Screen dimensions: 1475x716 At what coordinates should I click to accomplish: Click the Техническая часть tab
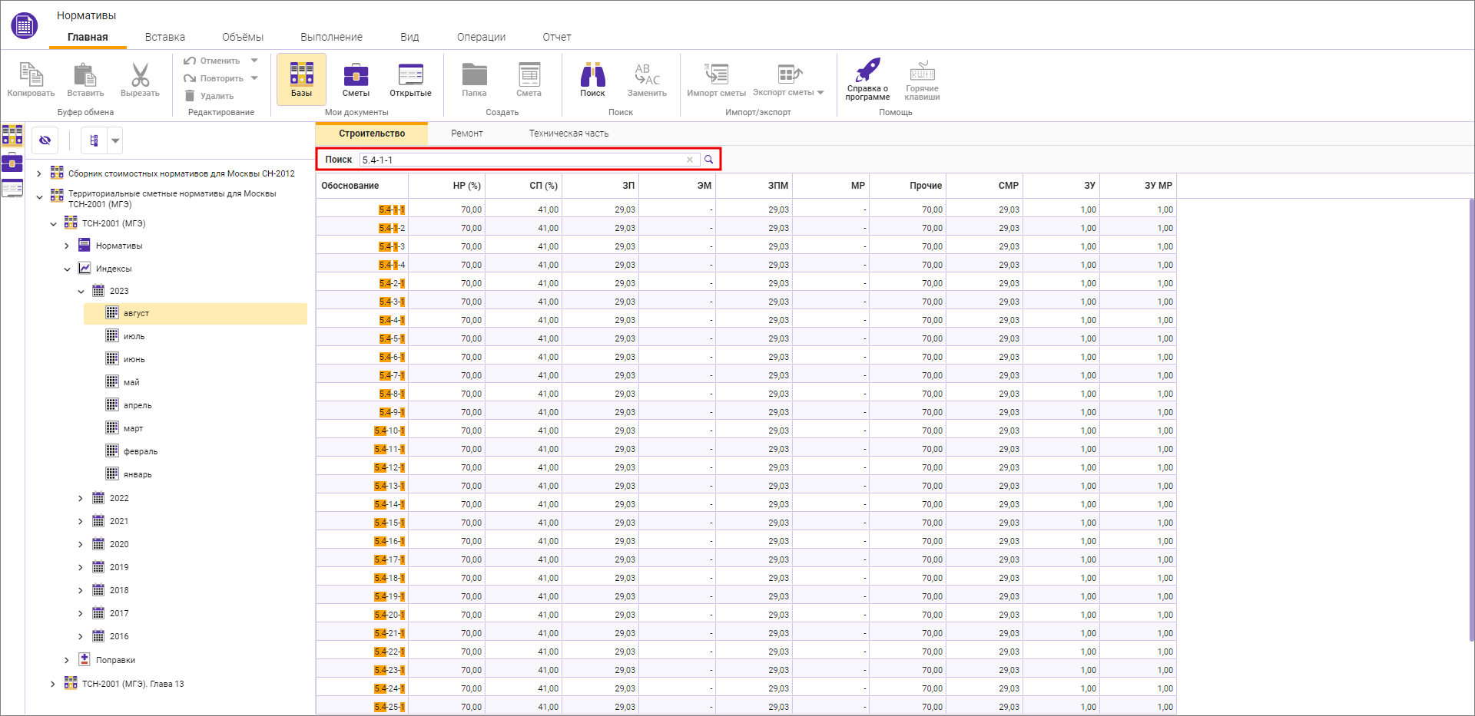point(568,134)
